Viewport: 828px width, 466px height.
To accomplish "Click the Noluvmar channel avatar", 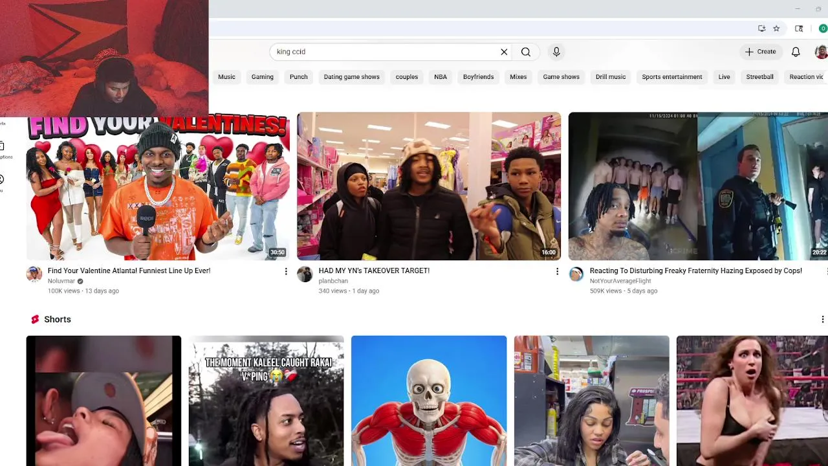I will pos(34,274).
